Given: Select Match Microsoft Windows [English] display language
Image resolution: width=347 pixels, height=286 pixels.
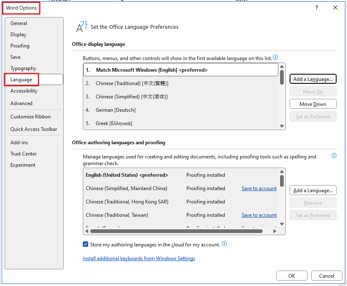Looking at the screenshot, I should click(x=181, y=70).
